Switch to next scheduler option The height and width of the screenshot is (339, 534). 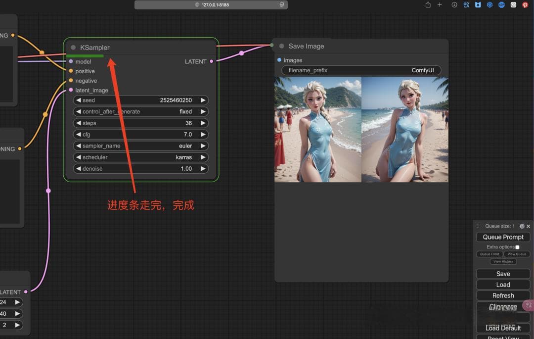[x=203, y=157]
